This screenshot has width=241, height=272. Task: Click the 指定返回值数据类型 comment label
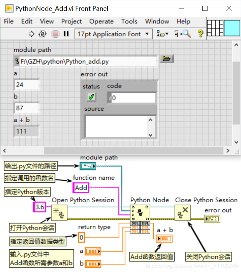coord(38,241)
